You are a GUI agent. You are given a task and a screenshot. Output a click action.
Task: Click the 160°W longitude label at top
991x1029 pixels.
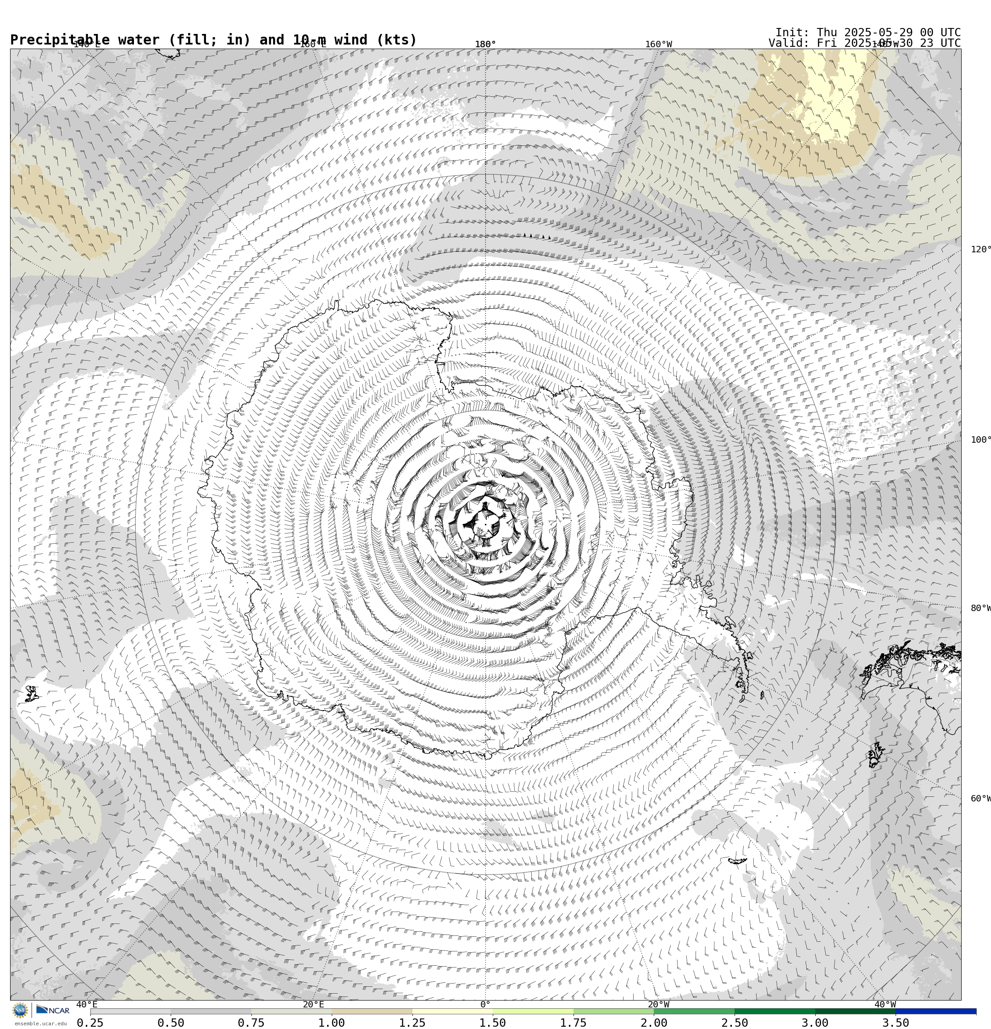click(658, 44)
